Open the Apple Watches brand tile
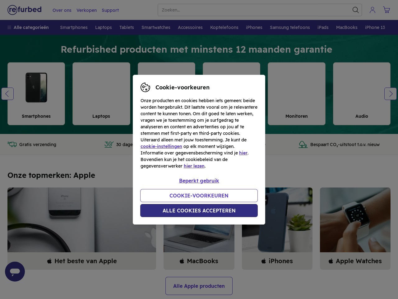 (x=355, y=229)
